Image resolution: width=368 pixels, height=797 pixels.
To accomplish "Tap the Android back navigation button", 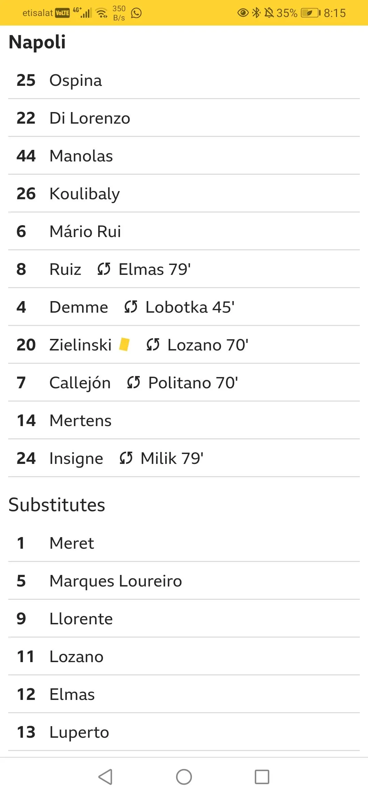I will pyautogui.click(x=105, y=777).
